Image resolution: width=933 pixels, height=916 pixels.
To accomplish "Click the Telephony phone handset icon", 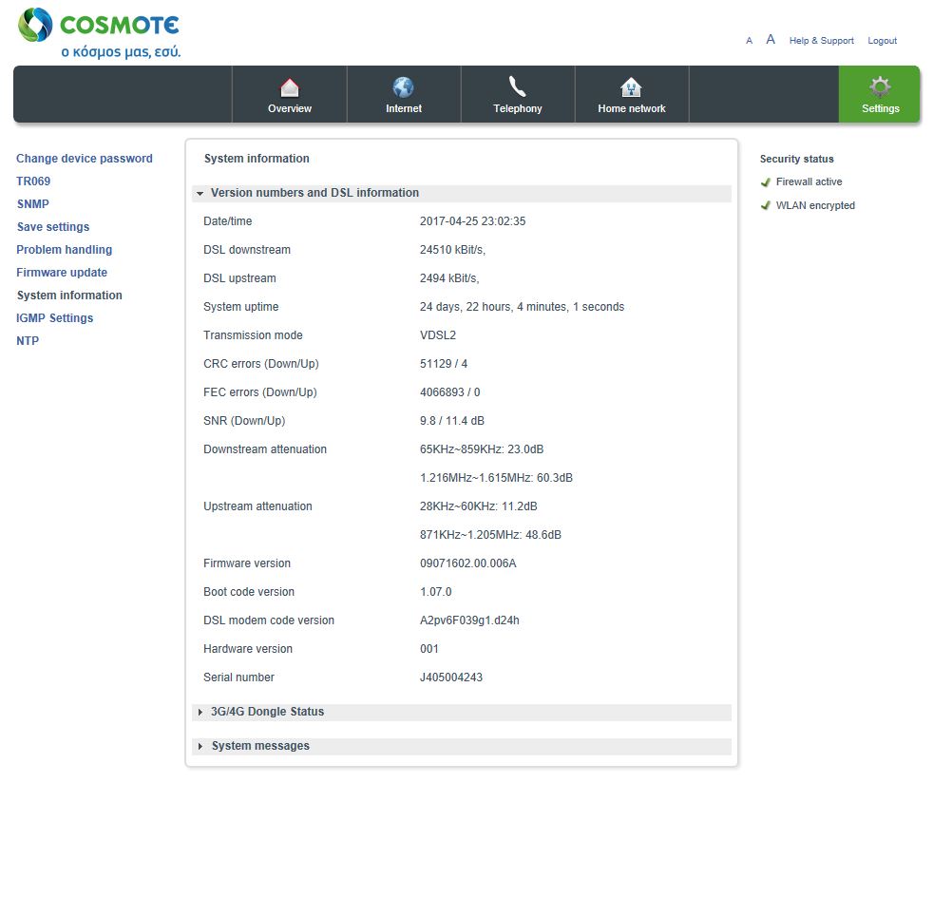I will click(517, 86).
